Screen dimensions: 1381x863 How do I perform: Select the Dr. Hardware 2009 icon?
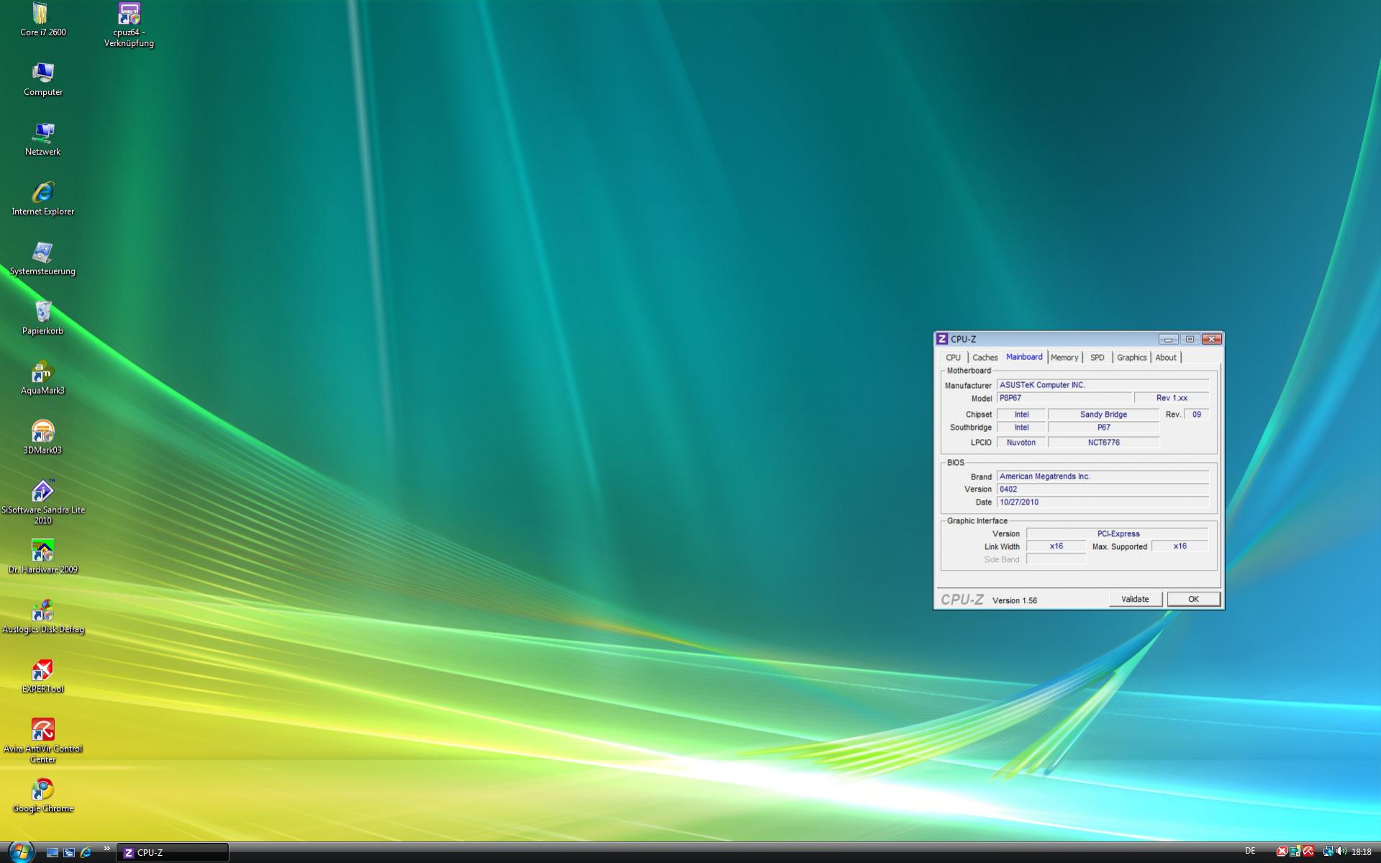42,558
